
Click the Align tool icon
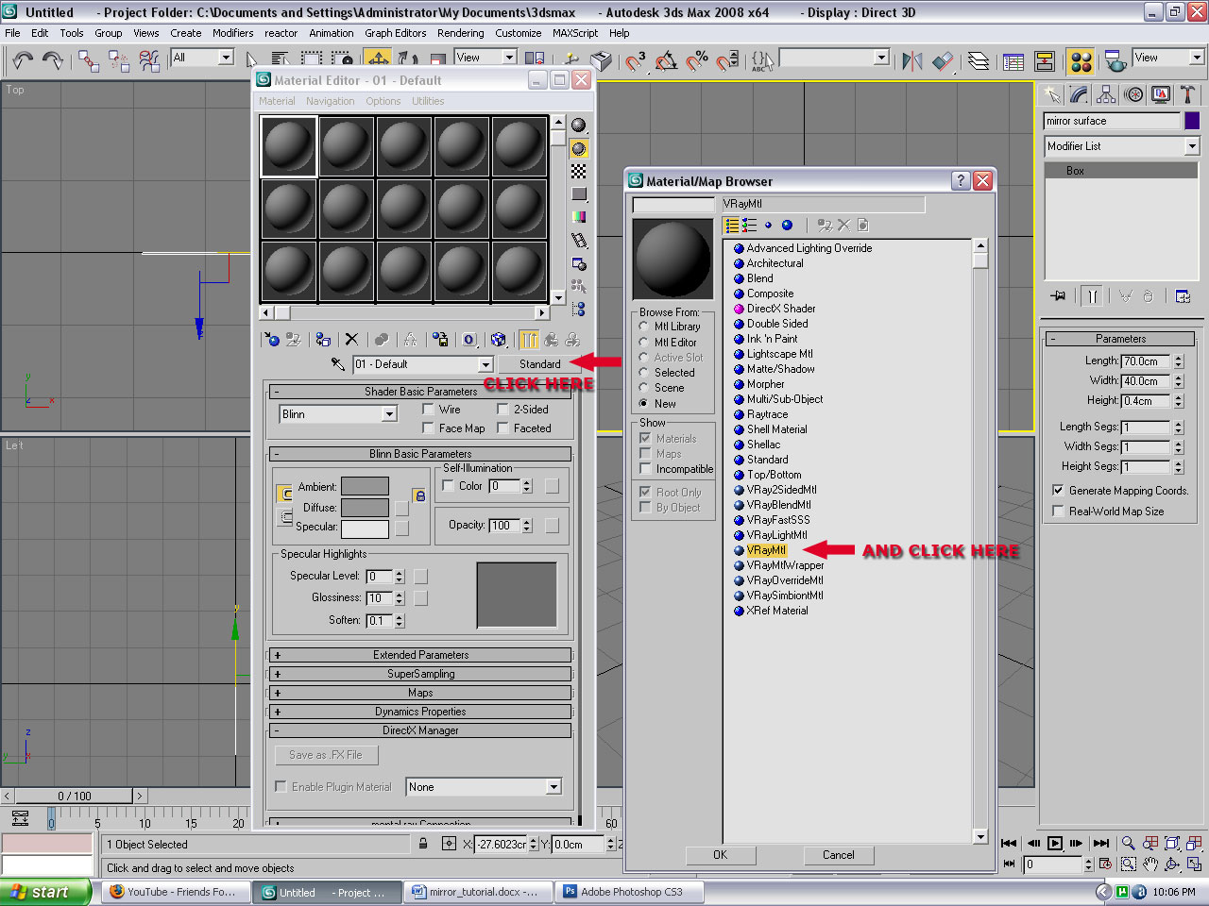943,61
